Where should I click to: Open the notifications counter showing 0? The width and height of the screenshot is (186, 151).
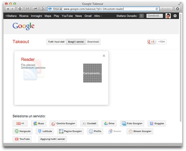tap(141, 16)
